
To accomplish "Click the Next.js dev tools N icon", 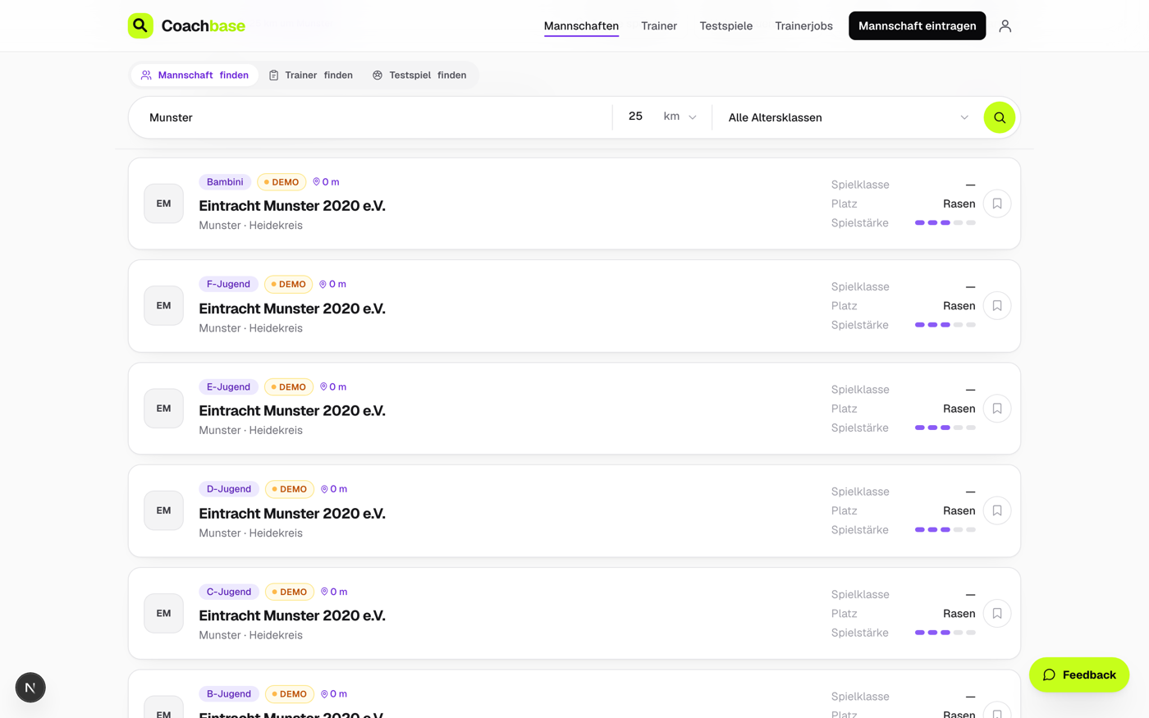I will pyautogui.click(x=30, y=688).
